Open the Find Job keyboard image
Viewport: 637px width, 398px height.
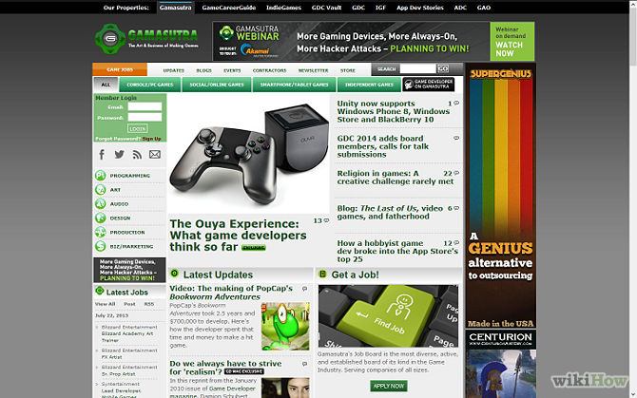pyautogui.click(x=388, y=315)
